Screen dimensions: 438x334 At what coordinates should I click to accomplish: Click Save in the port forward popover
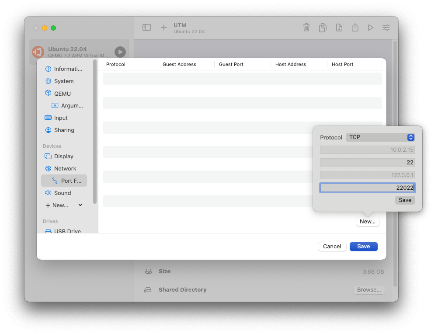coord(405,200)
